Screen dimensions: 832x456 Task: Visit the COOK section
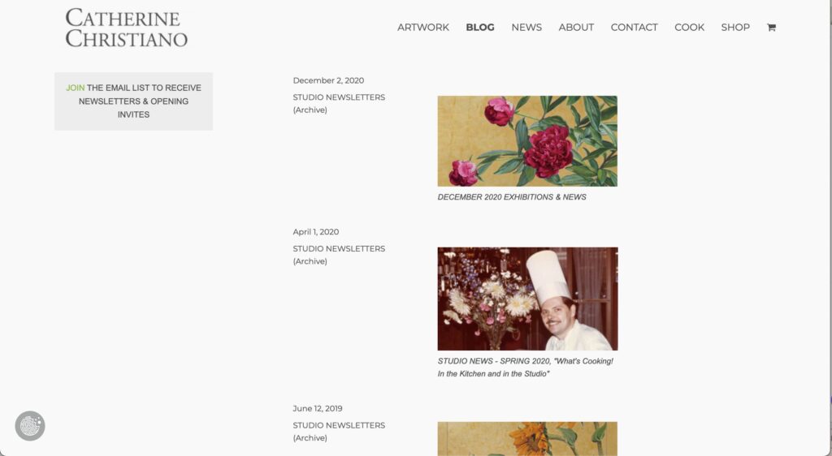(689, 28)
